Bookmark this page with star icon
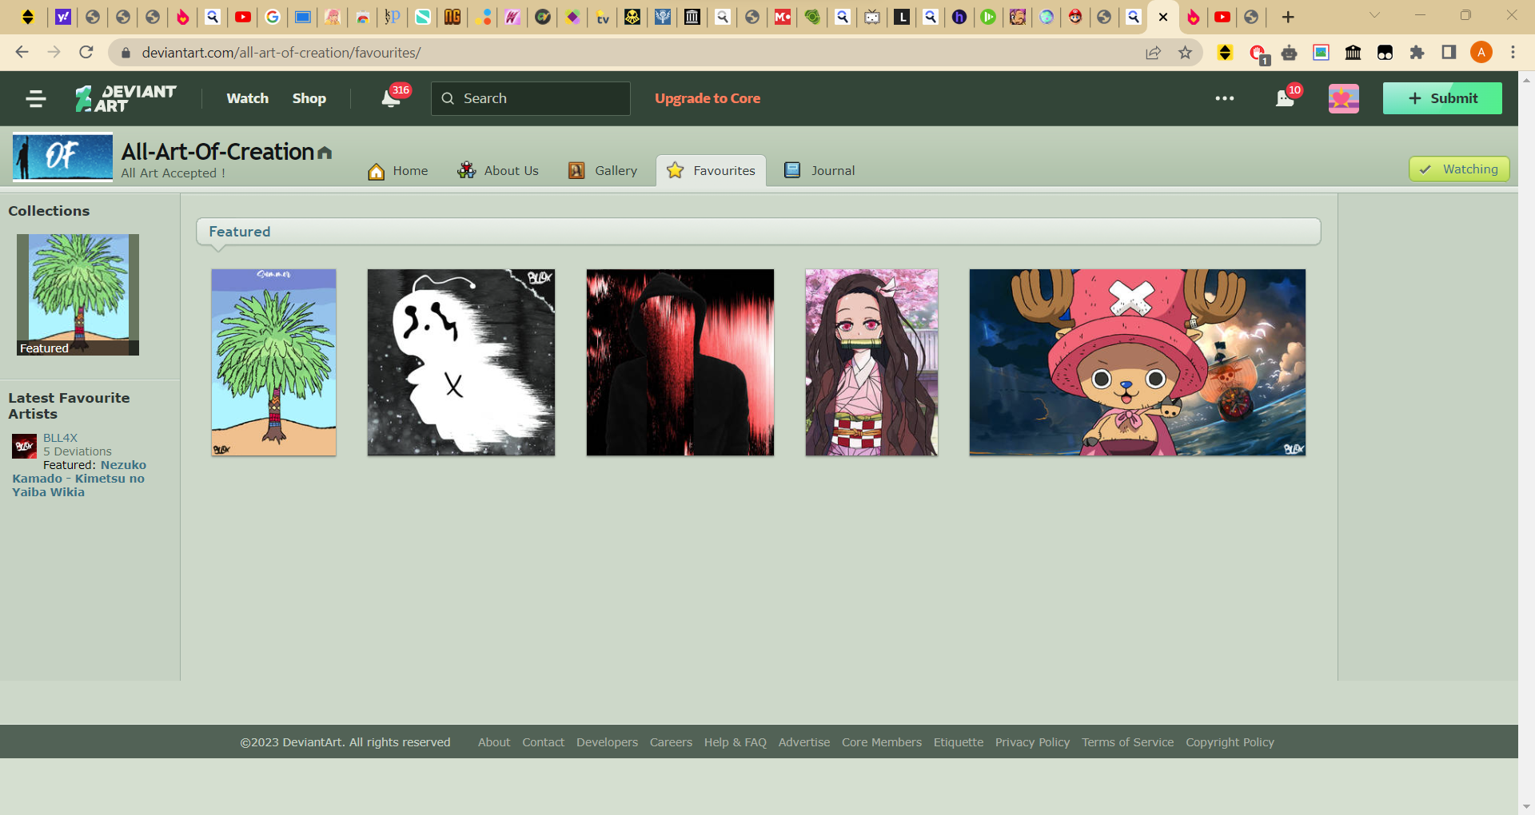Viewport: 1535px width, 815px height. click(x=1185, y=53)
